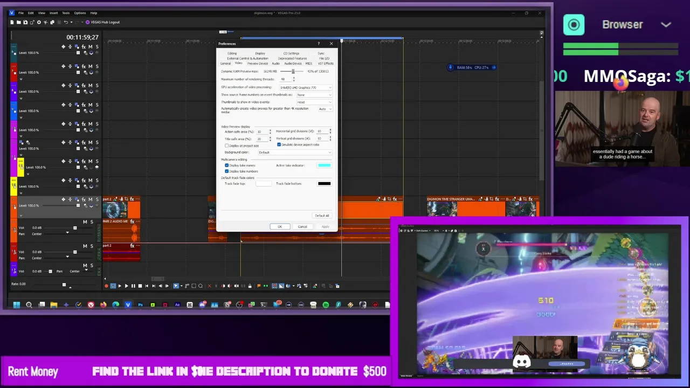This screenshot has height=388, width=690.
Task: Click the VEGAS Hub purple icon
Action: (x=88, y=22)
